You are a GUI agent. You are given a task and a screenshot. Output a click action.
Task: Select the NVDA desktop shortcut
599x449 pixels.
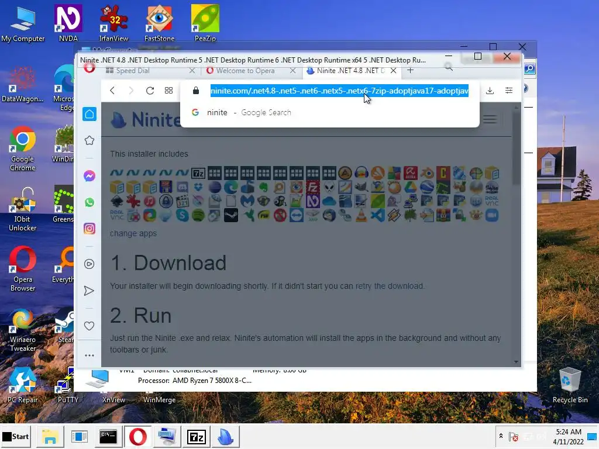[68, 23]
